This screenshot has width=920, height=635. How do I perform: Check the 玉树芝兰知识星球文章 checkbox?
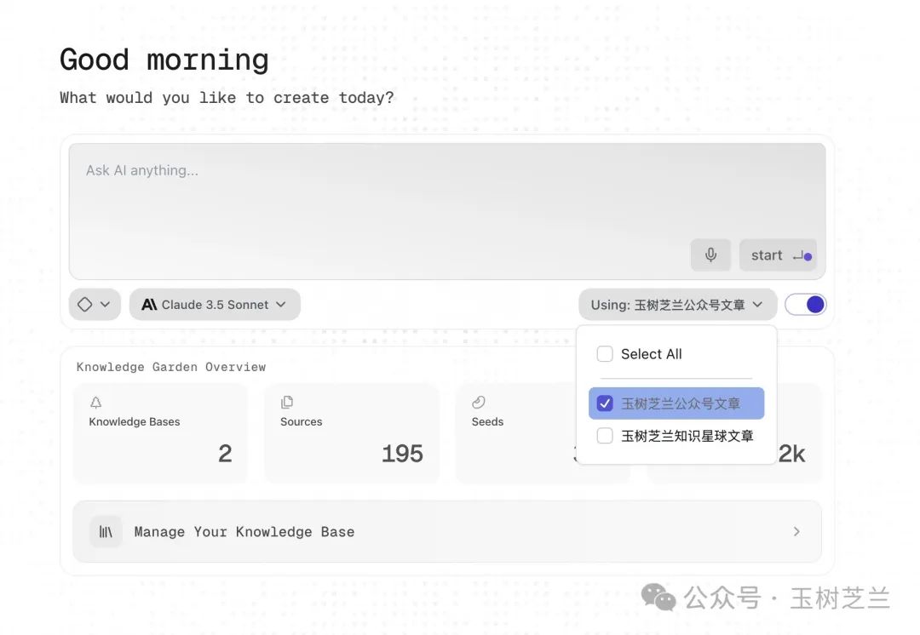605,436
